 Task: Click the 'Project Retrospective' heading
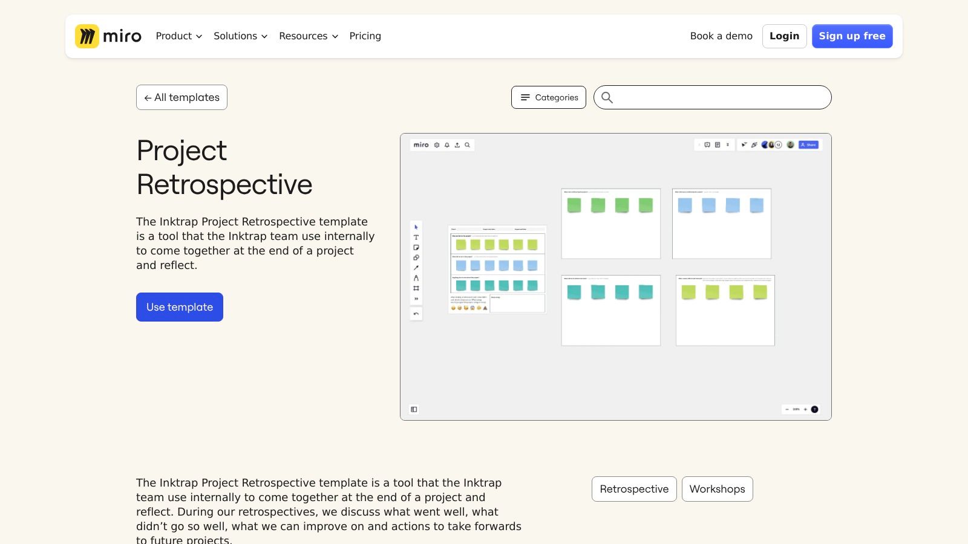point(224,167)
